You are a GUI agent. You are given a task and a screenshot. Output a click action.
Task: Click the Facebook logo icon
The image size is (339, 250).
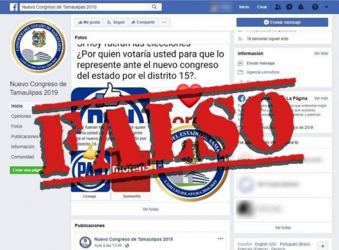14,7
